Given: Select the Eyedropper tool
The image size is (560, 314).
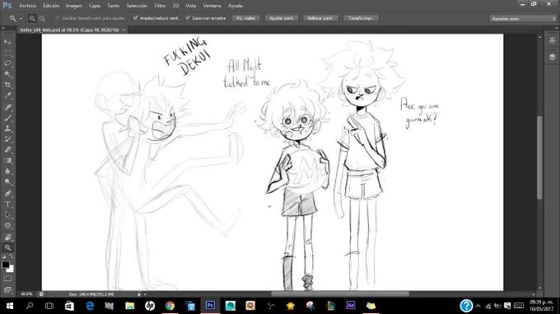Looking at the screenshot, I should pos(8,95).
